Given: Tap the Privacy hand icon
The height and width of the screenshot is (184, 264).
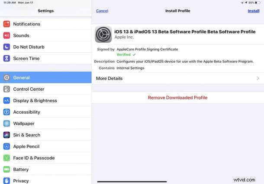Looking at the screenshot, I should 6,181.
